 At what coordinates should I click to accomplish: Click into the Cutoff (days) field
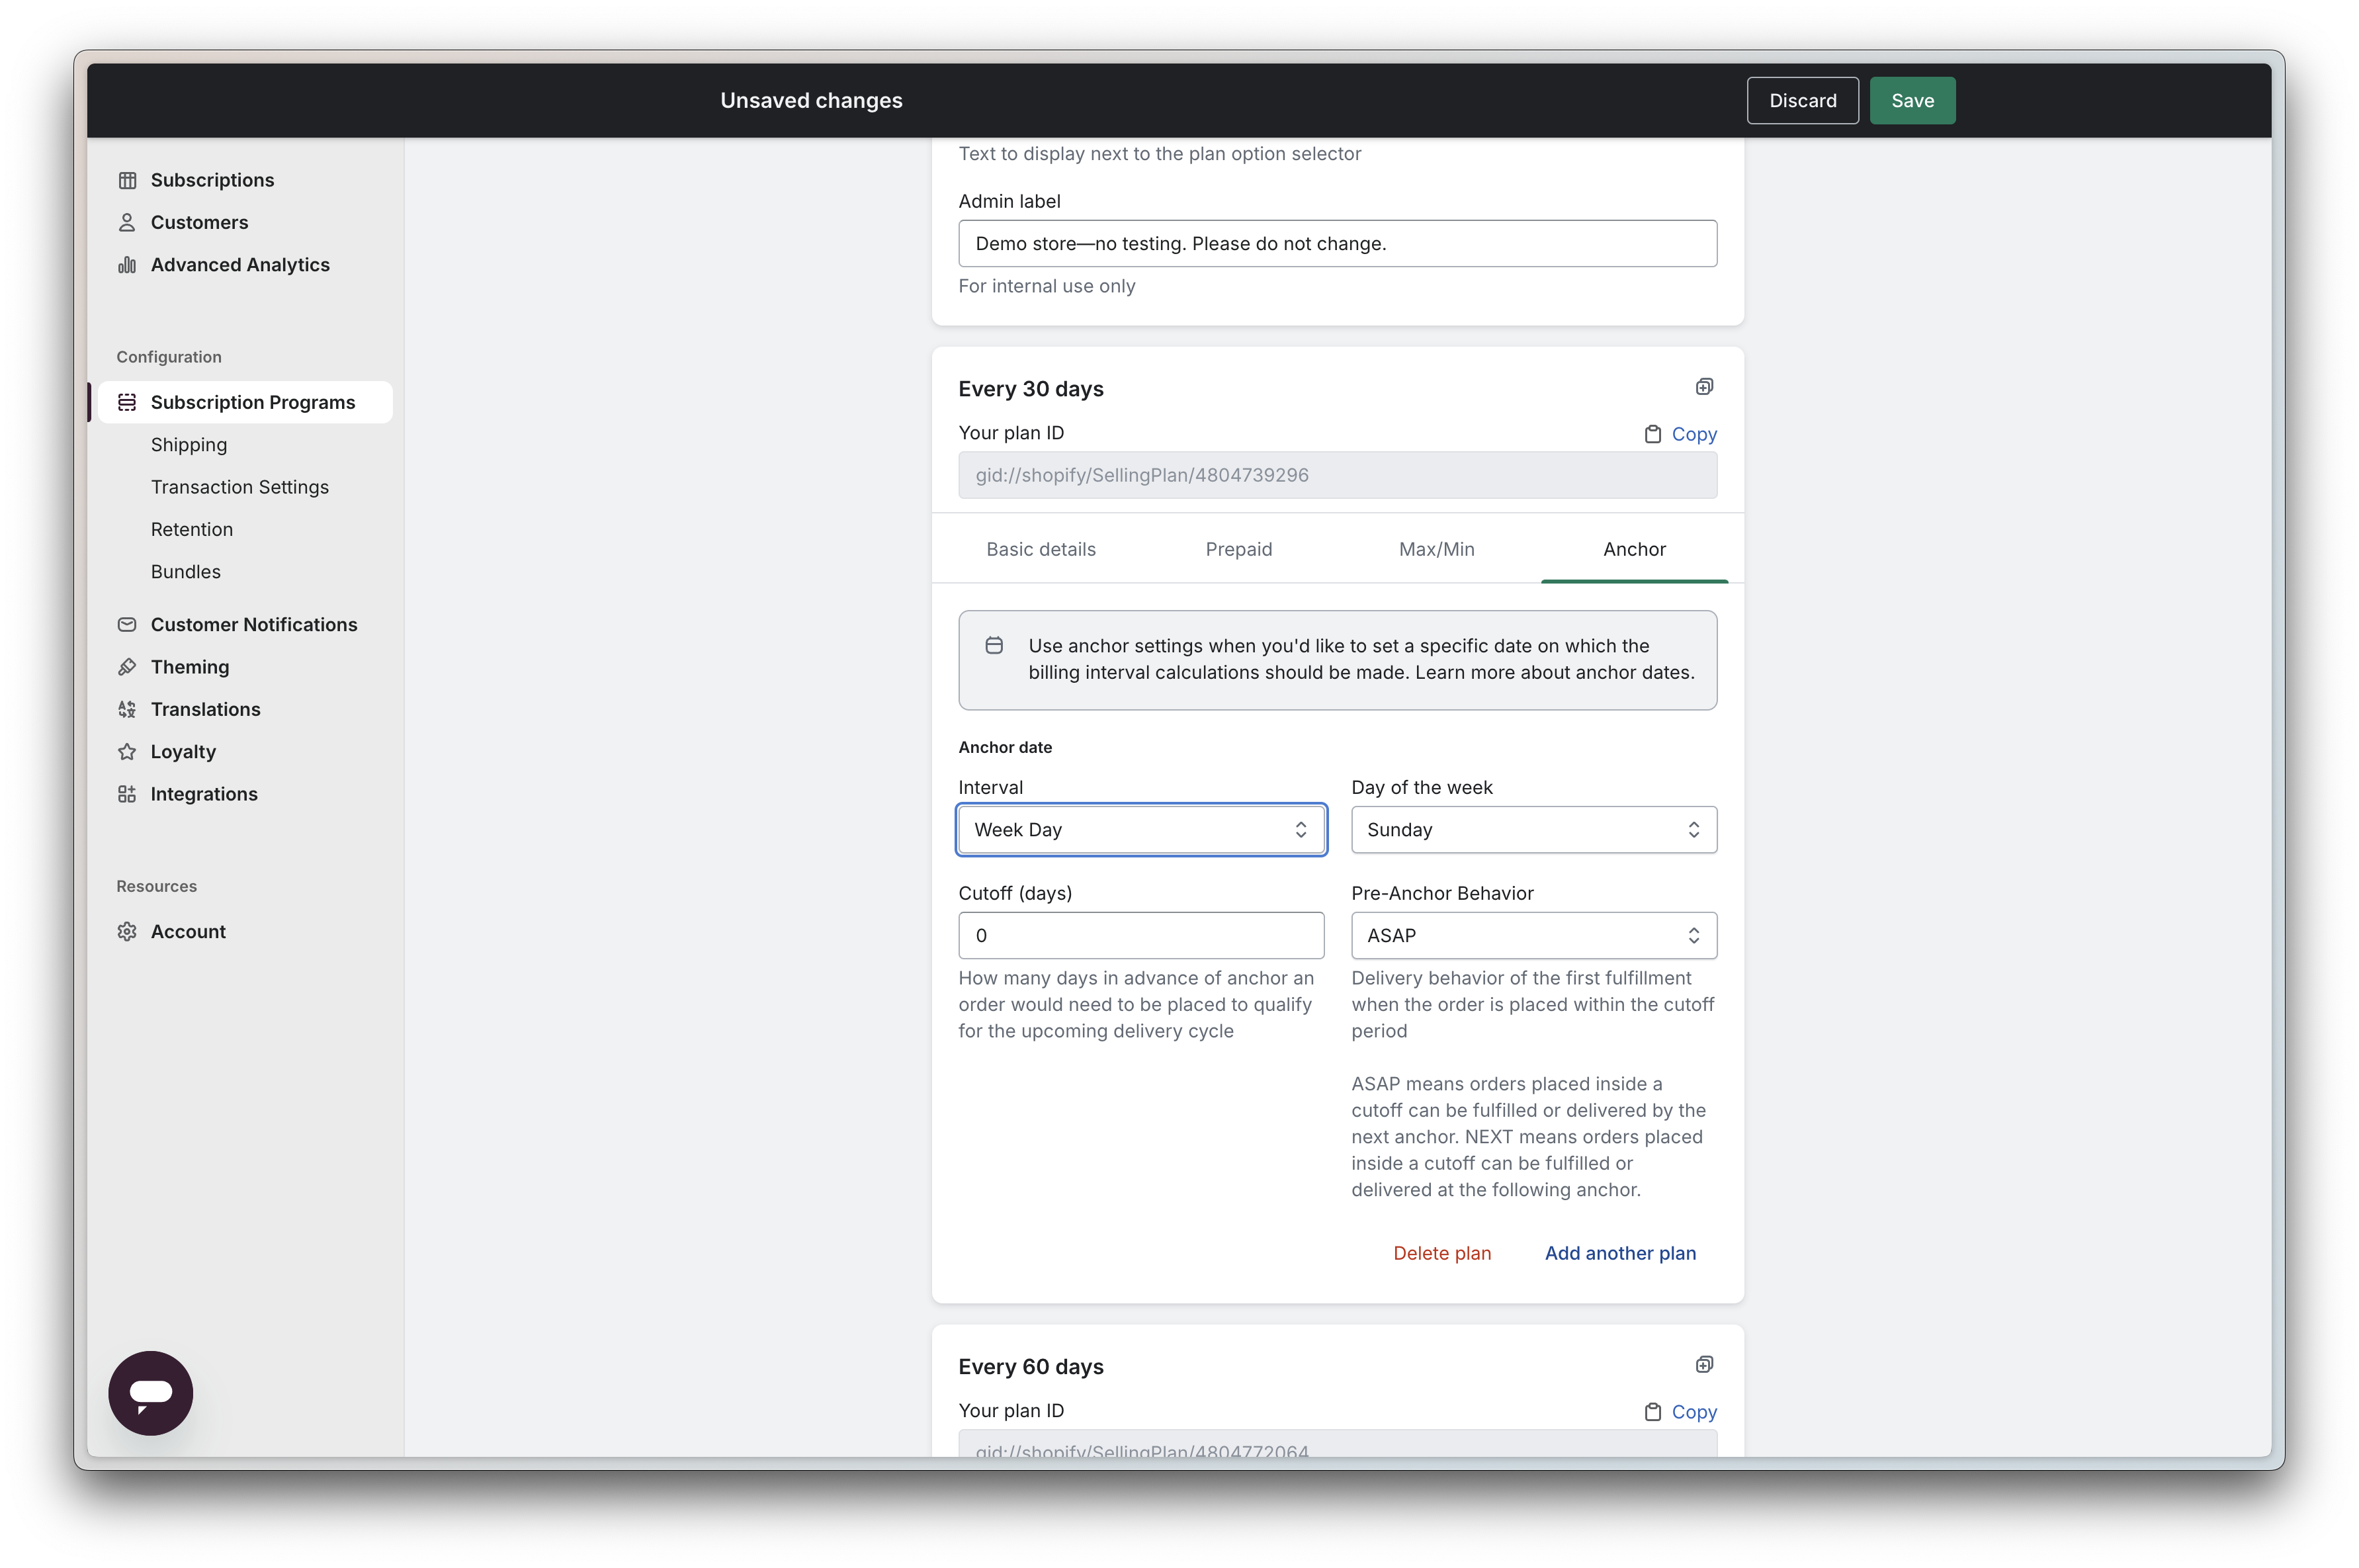click(x=1140, y=936)
